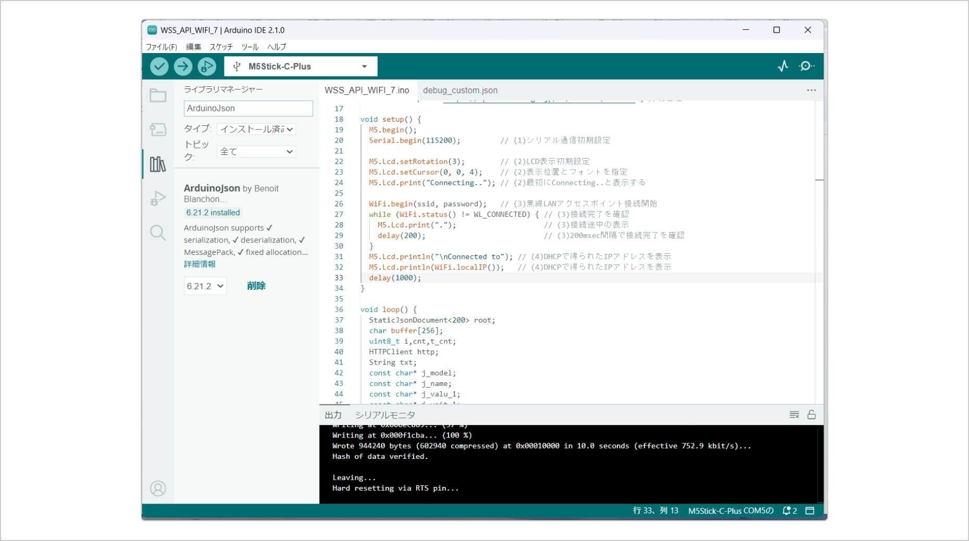Click the StaticJsonDocument<200> root; line

pyautogui.click(x=432, y=320)
